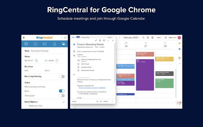This screenshot has height=127, width=203.
Task: Open the K account avatar
Action: 179,37
